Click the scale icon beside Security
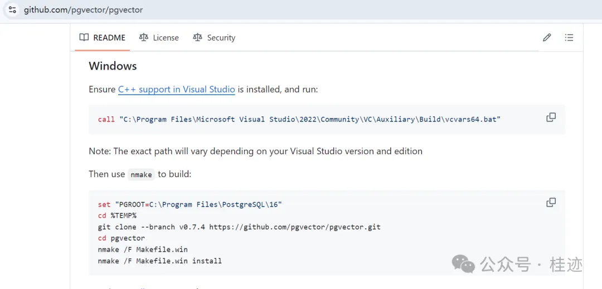This screenshot has width=602, height=289. pyautogui.click(x=197, y=37)
